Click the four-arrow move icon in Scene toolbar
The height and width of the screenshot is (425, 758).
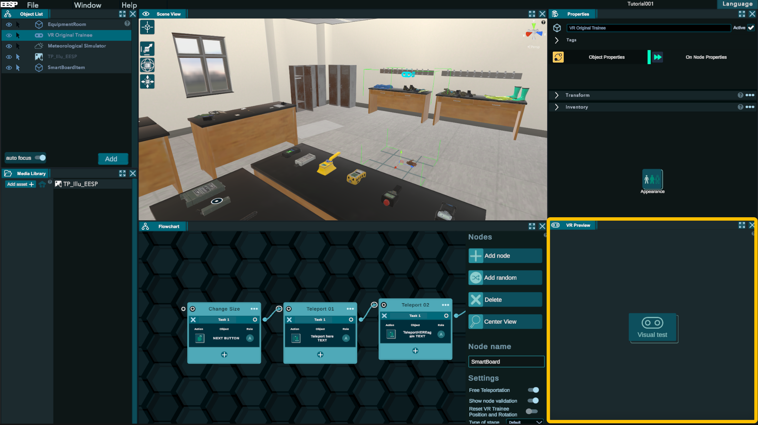(x=147, y=82)
